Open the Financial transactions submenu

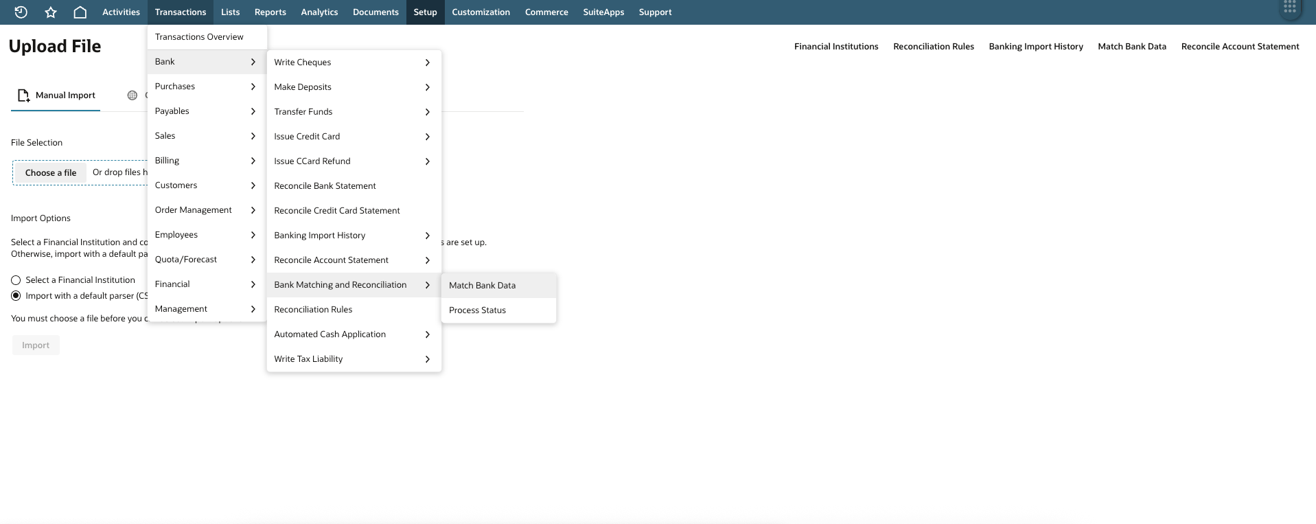coord(207,284)
